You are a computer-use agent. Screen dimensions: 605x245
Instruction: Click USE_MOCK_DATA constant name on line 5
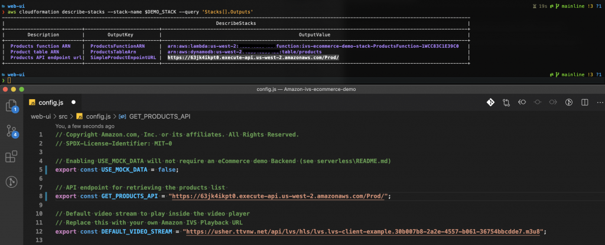tap(125, 169)
